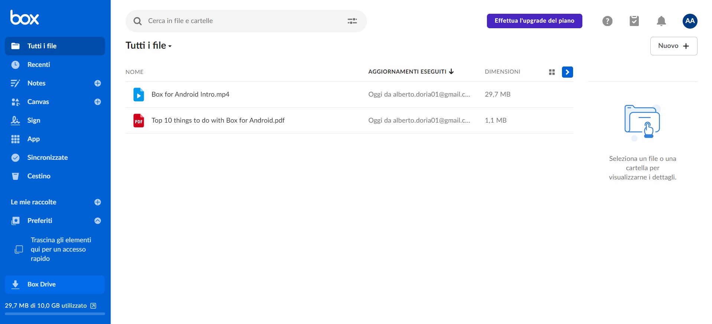The width and height of the screenshot is (712, 324).
Task: Click the Box logo
Action: (25, 17)
